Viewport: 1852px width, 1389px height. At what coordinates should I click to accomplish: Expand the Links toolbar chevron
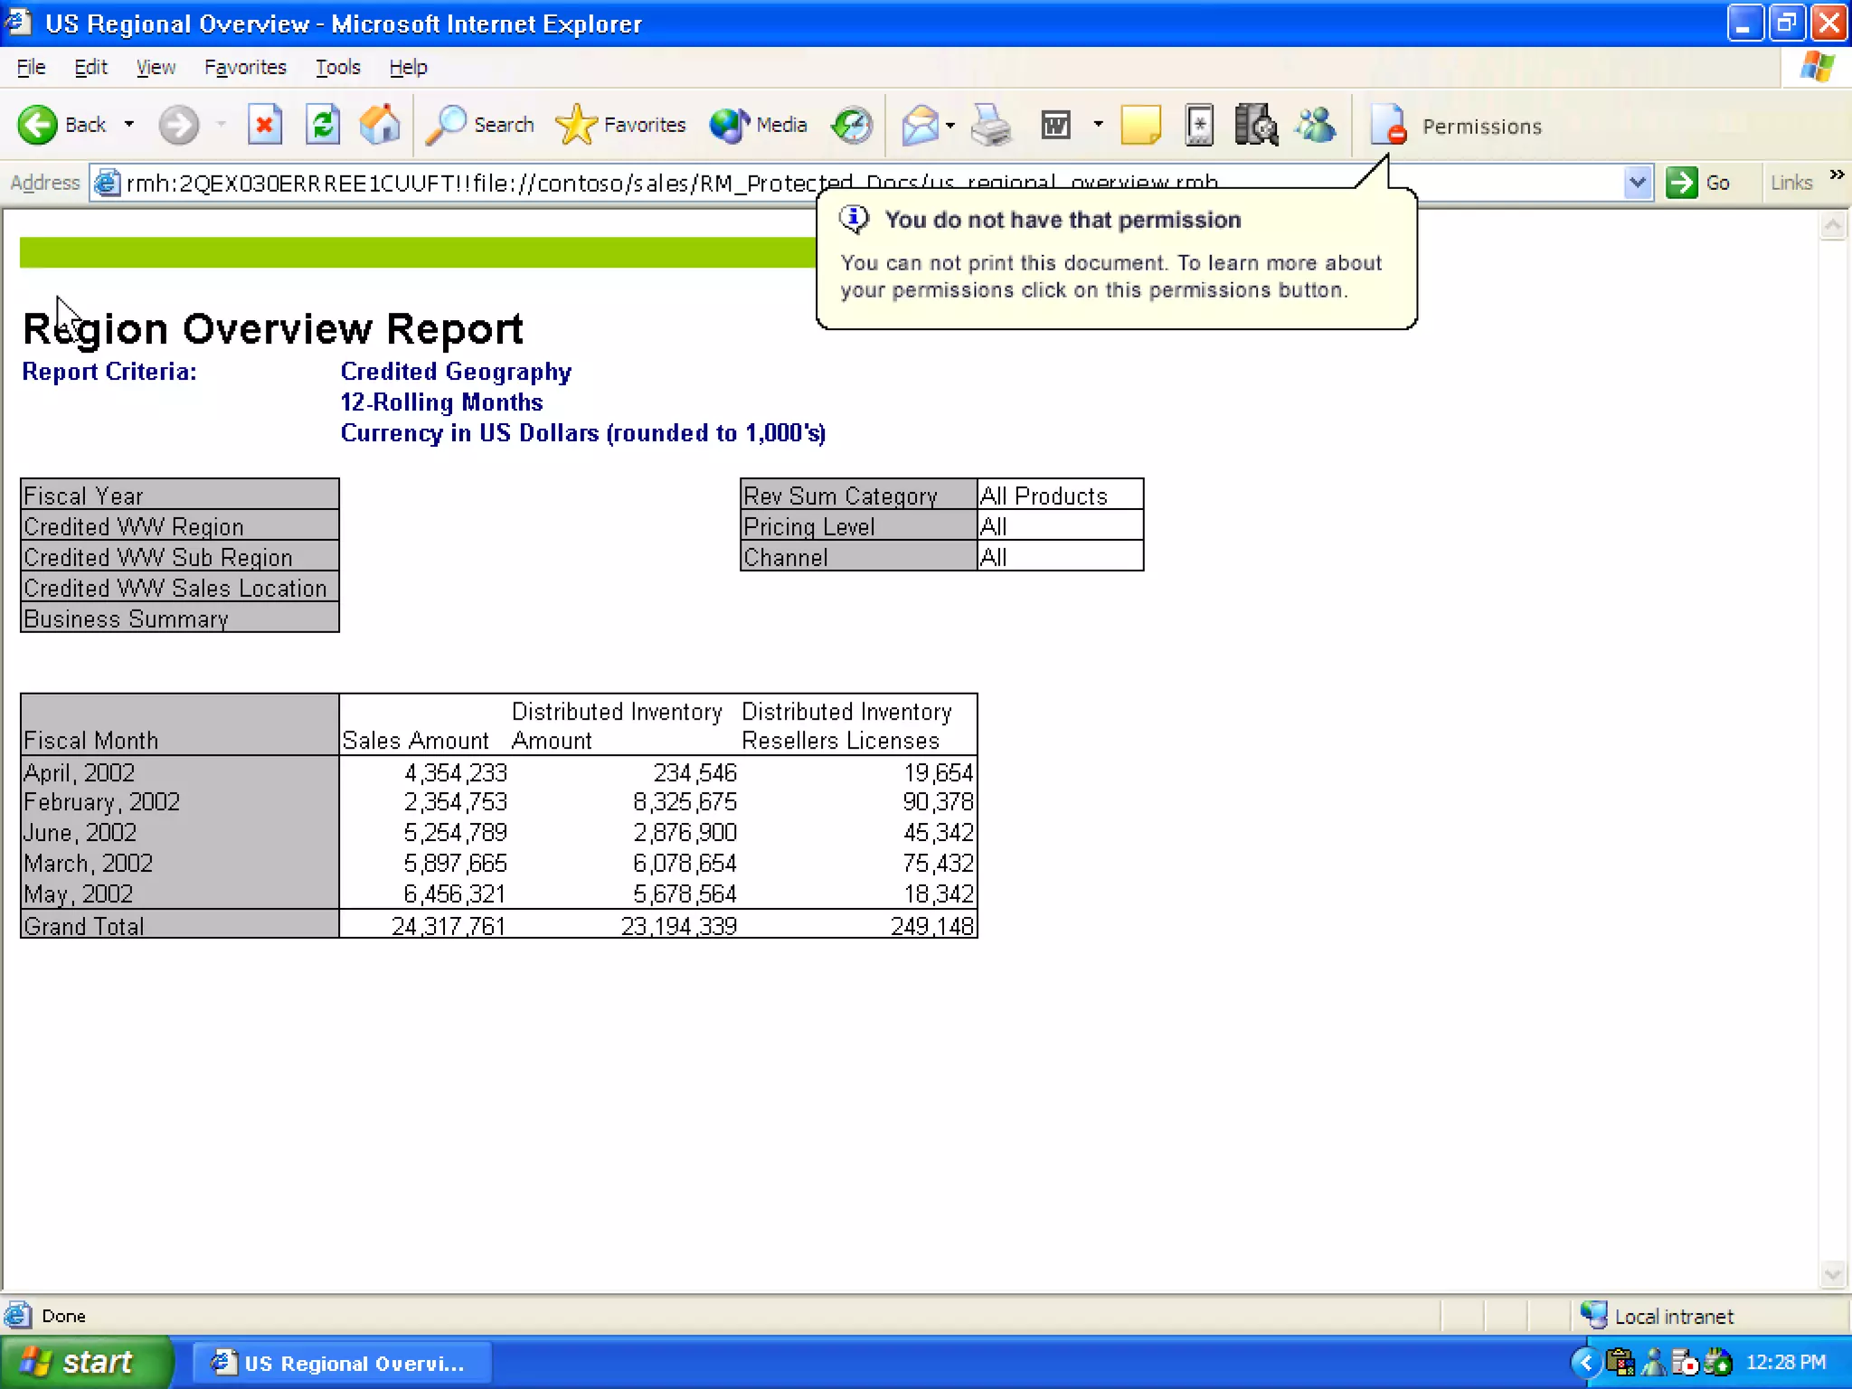pyautogui.click(x=1837, y=175)
